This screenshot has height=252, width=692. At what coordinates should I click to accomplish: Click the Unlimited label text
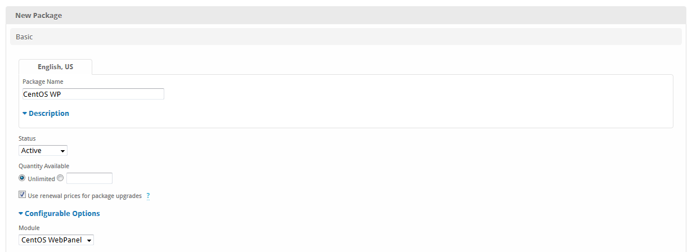41,179
